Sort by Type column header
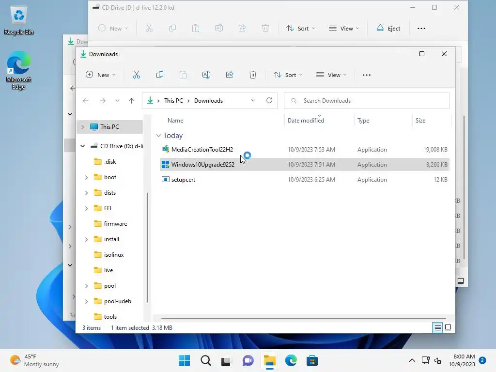Image resolution: width=496 pixels, height=372 pixels. pos(363,121)
